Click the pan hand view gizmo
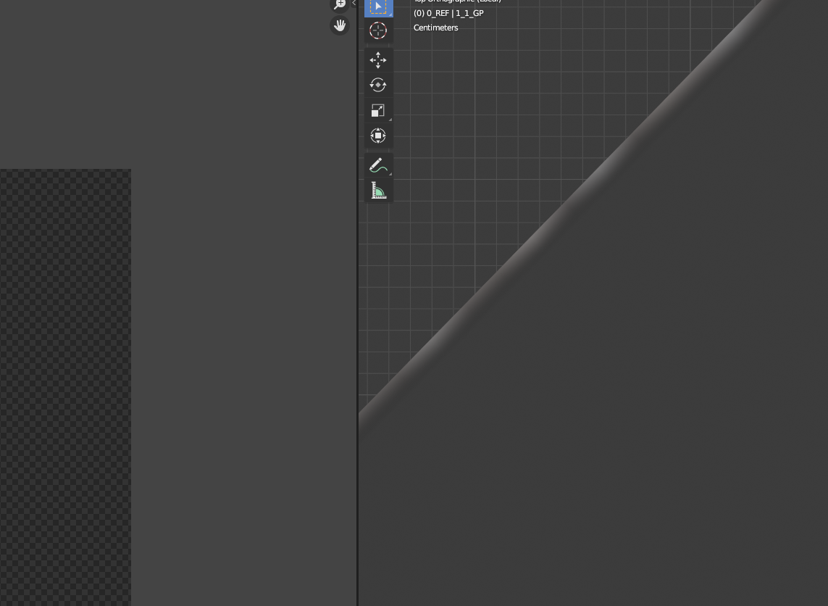The height and width of the screenshot is (606, 828). (x=339, y=25)
